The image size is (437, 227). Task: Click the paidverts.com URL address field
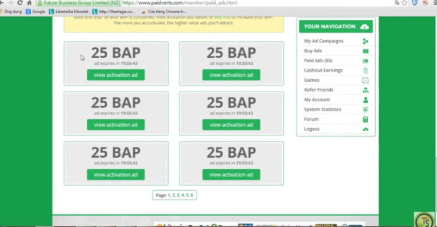click(x=180, y=3)
